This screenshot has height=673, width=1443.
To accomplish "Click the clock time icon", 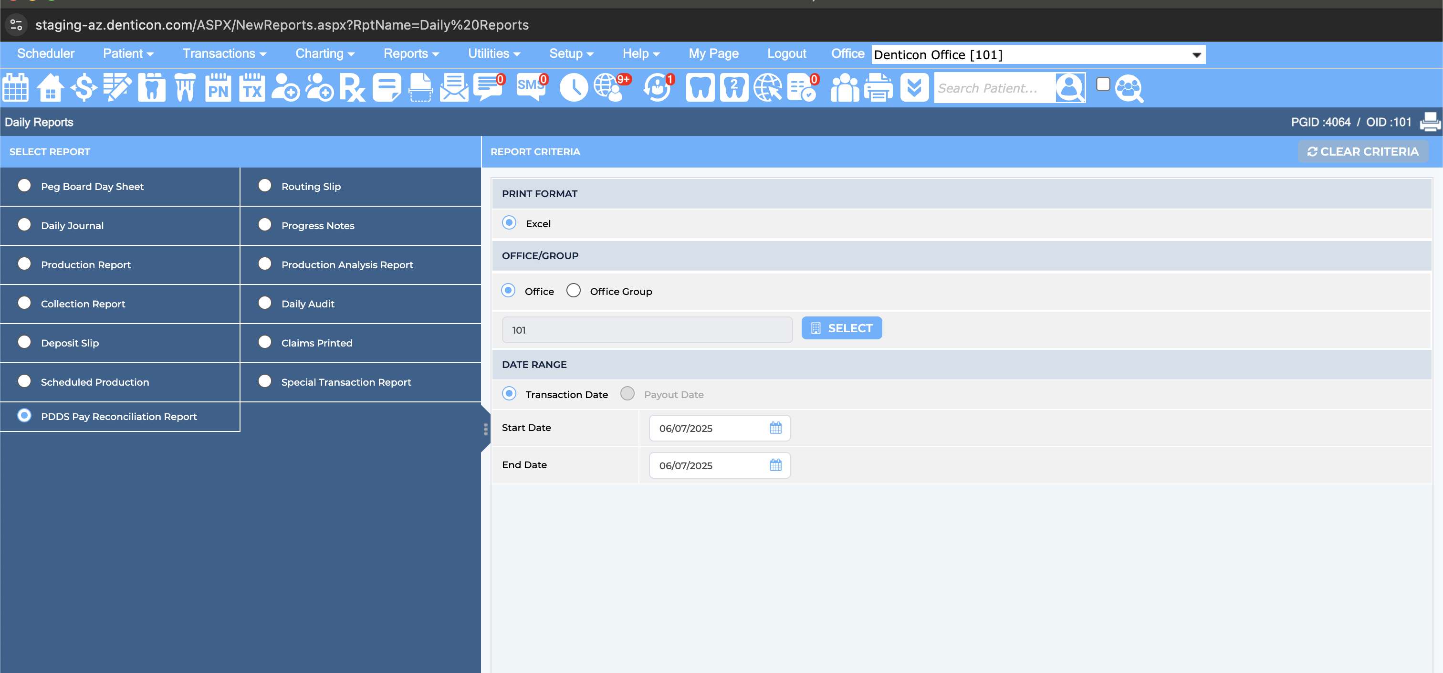I will click(x=574, y=87).
